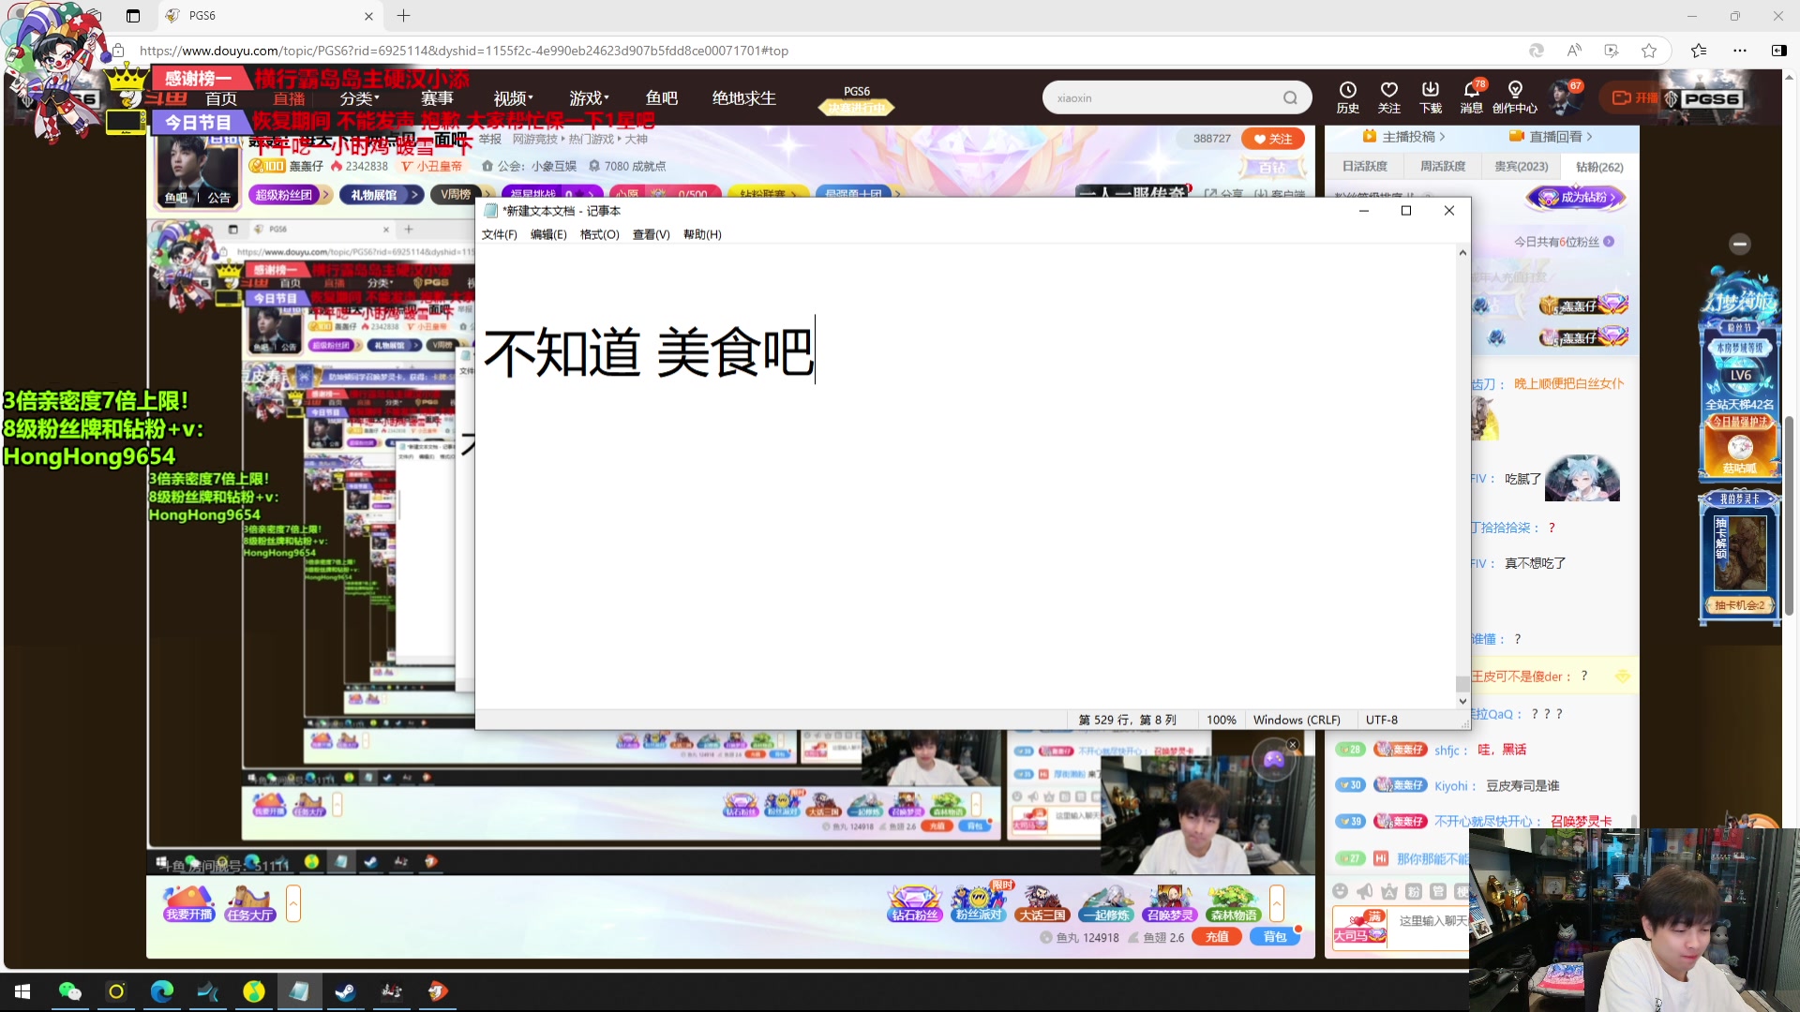Open the 粉丝派对 fan party activity icon
Image resolution: width=1800 pixels, height=1012 pixels.
coord(977,904)
